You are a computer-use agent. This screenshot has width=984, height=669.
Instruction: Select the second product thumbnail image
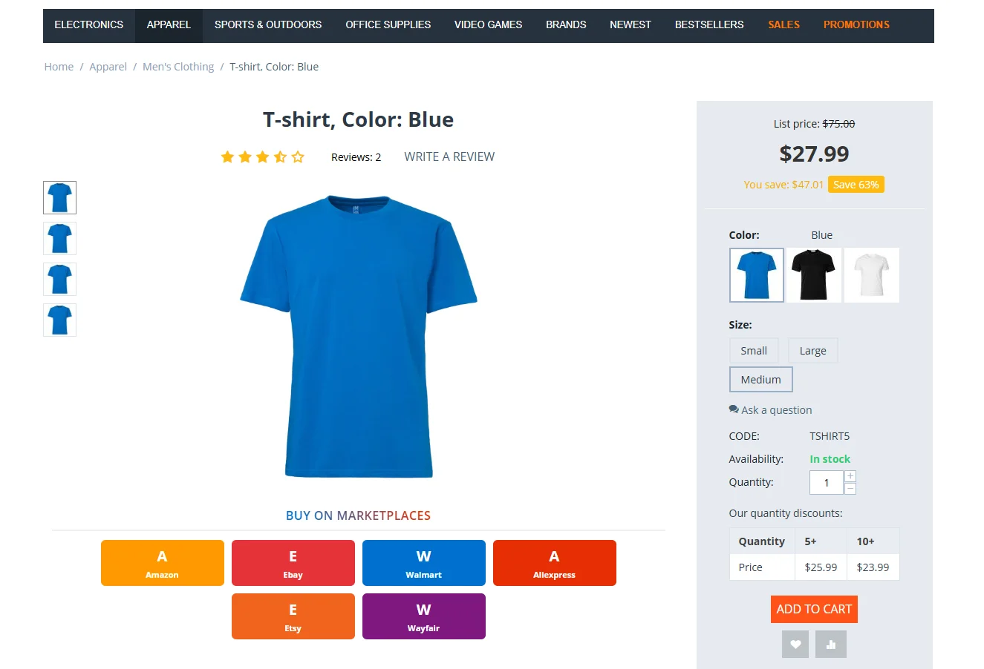[59, 239]
